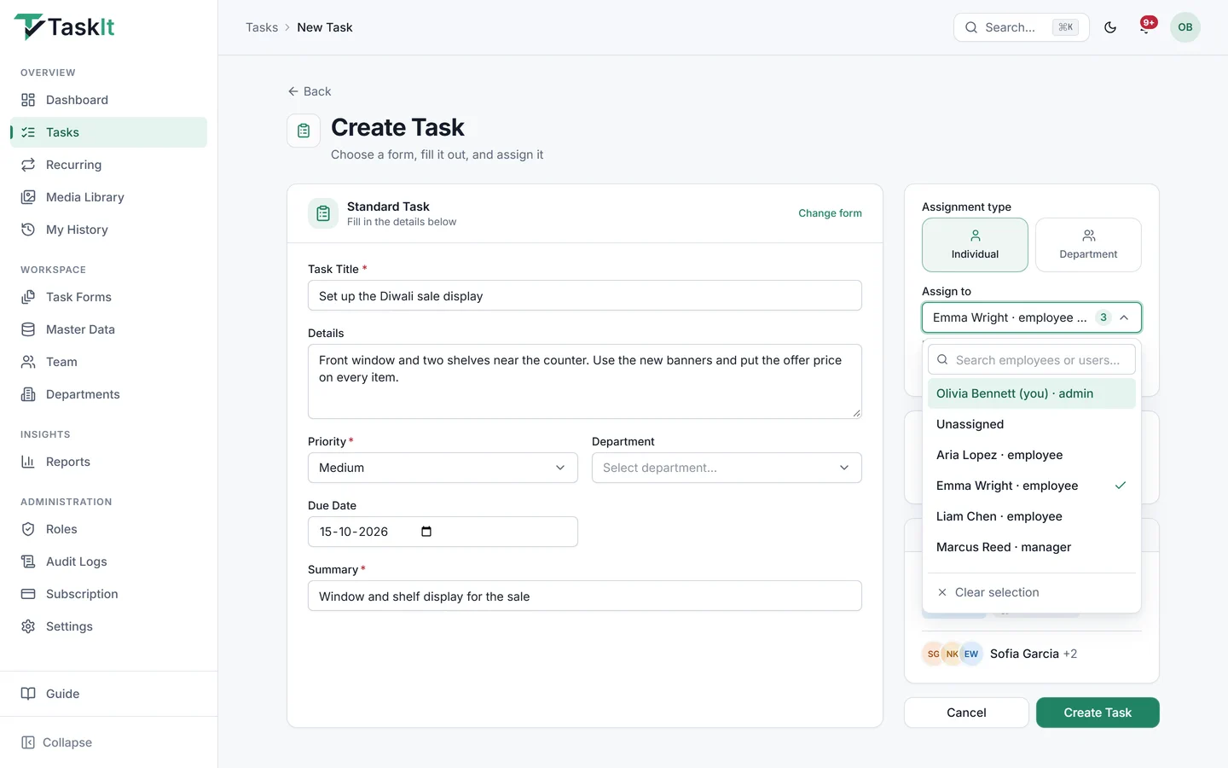Image resolution: width=1228 pixels, height=768 pixels.
Task: Click the Departments building icon
Action: coord(28,394)
